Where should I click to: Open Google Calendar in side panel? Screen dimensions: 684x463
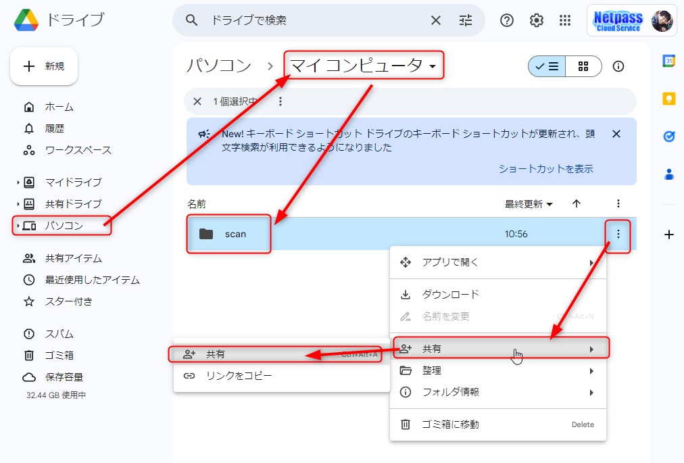coord(668,62)
